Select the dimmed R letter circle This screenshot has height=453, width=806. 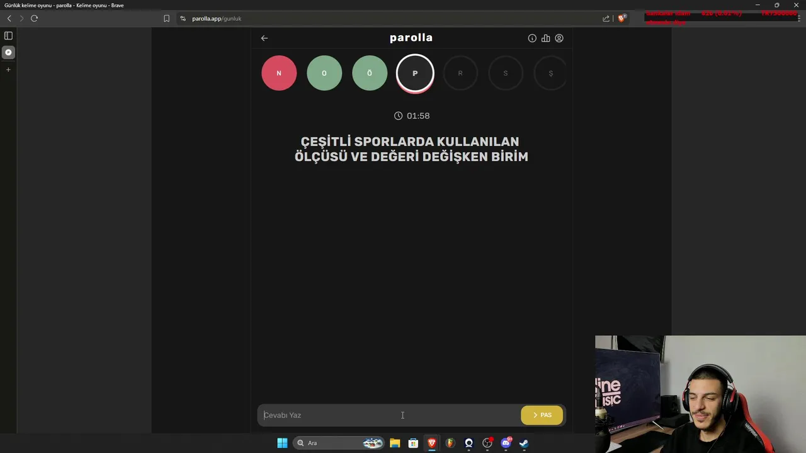pyautogui.click(x=460, y=73)
